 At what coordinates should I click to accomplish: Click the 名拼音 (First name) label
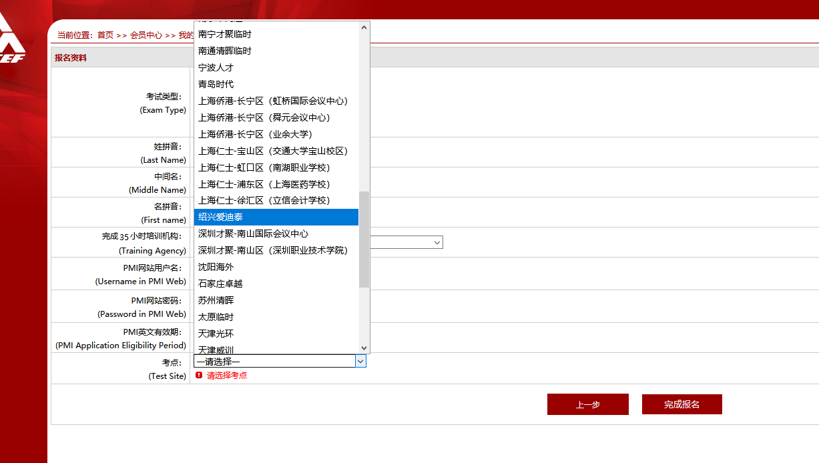click(164, 213)
